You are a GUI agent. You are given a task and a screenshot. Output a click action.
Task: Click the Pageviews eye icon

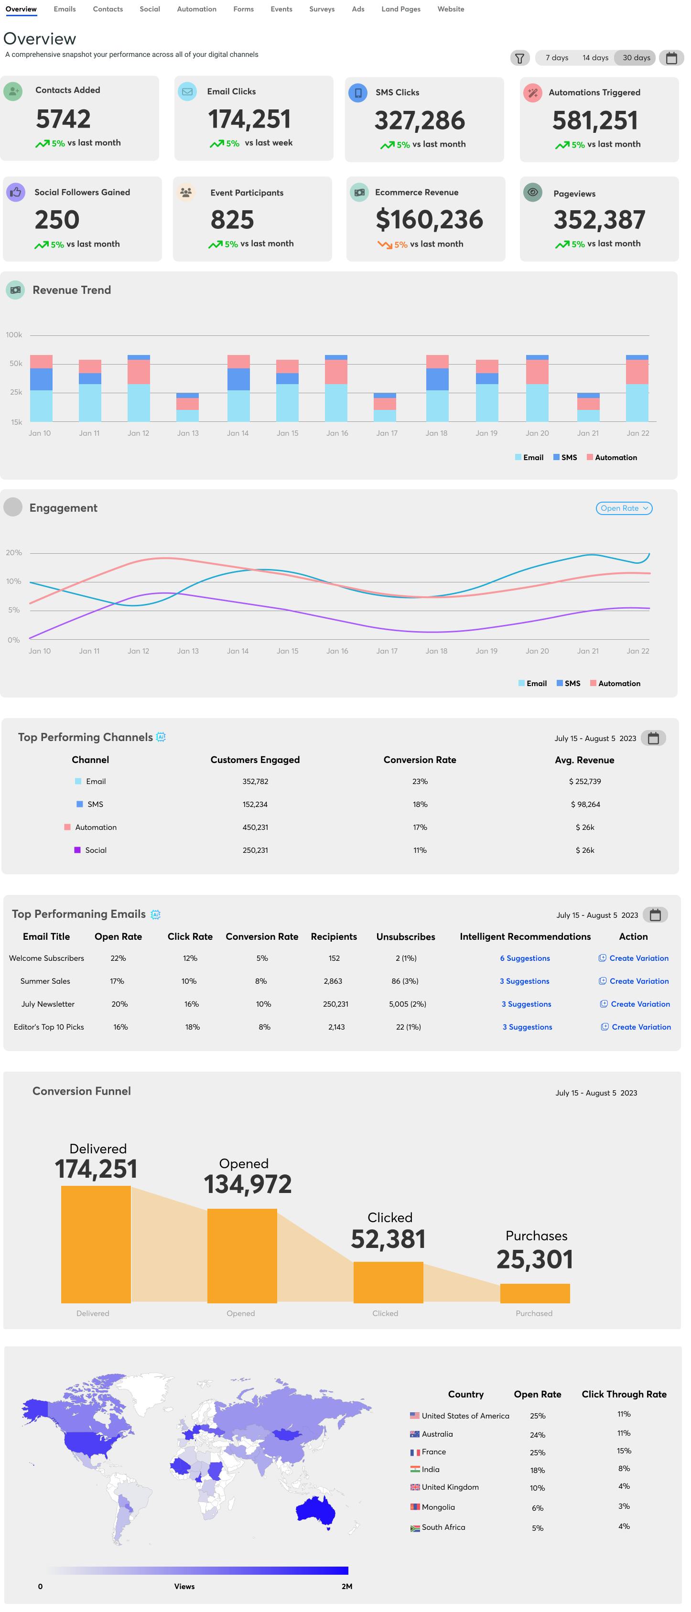click(x=533, y=193)
